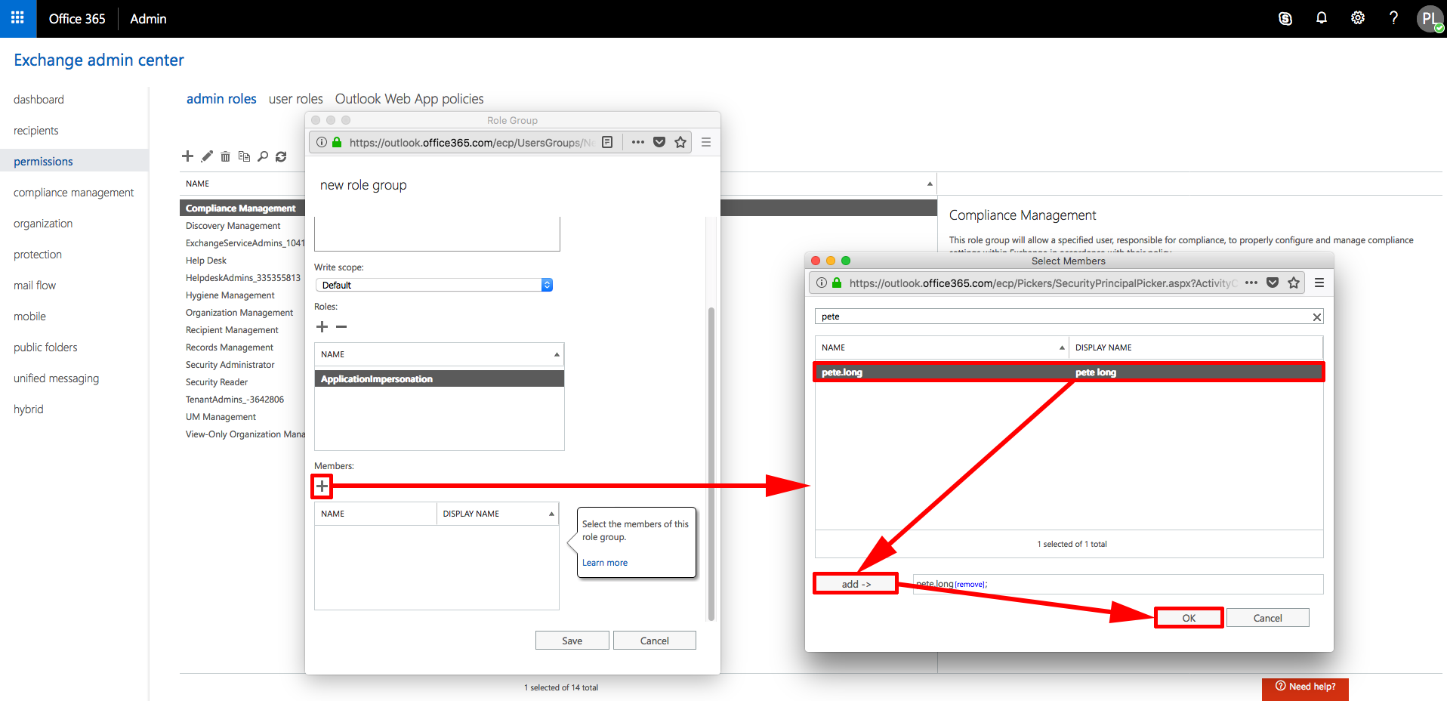Add members with the Members plus icon
Viewport: 1447px width, 701px height.
tap(322, 486)
